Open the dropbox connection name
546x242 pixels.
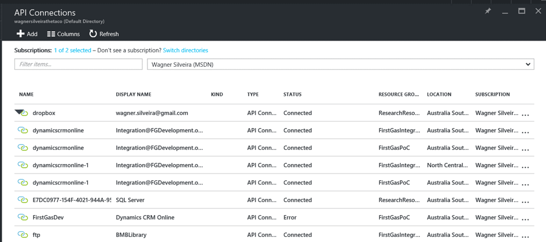click(x=44, y=113)
